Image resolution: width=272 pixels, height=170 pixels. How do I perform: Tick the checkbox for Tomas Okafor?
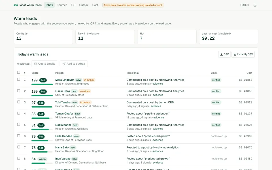tap(19, 113)
